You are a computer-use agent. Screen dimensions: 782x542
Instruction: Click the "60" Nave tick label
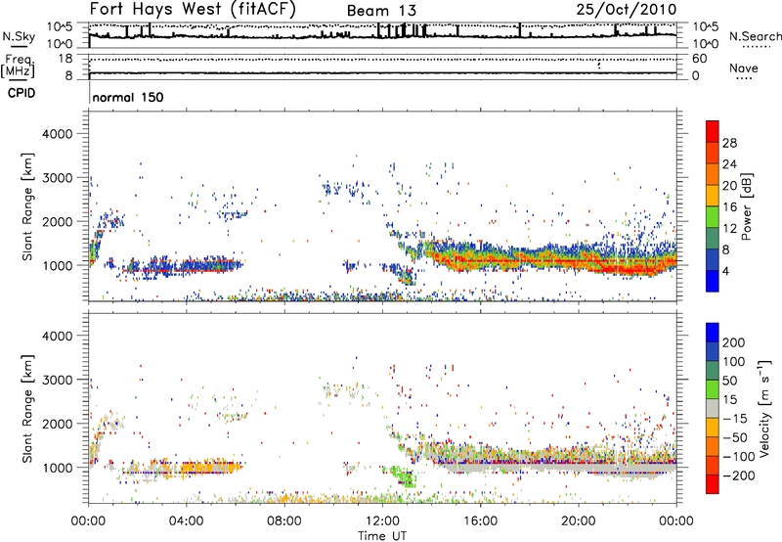699,59
